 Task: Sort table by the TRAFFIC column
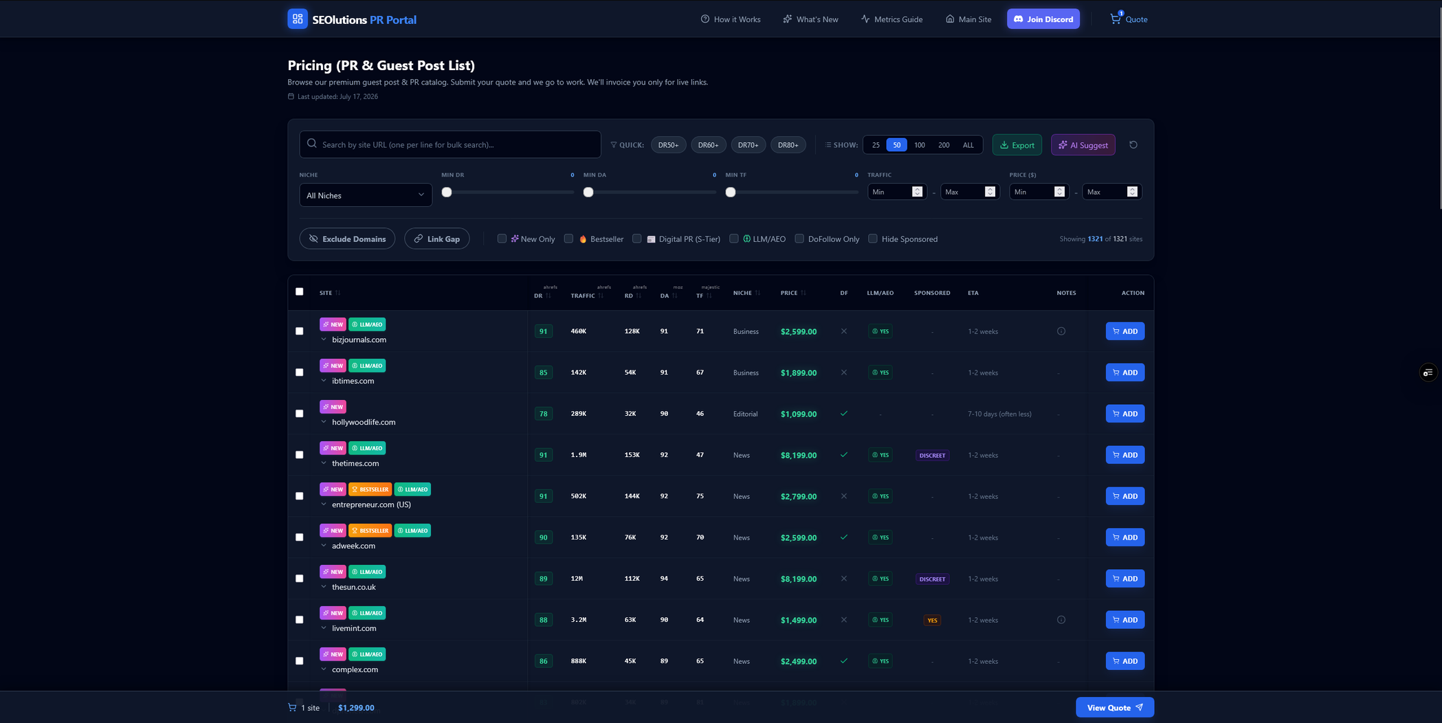coord(587,296)
